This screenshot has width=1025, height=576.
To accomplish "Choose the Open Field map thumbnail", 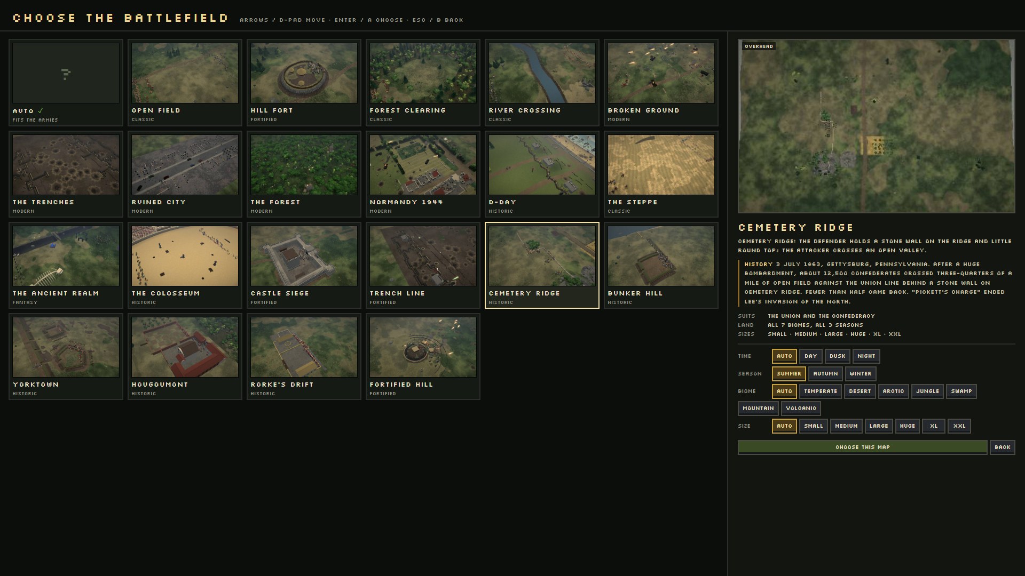I will click(x=185, y=83).
